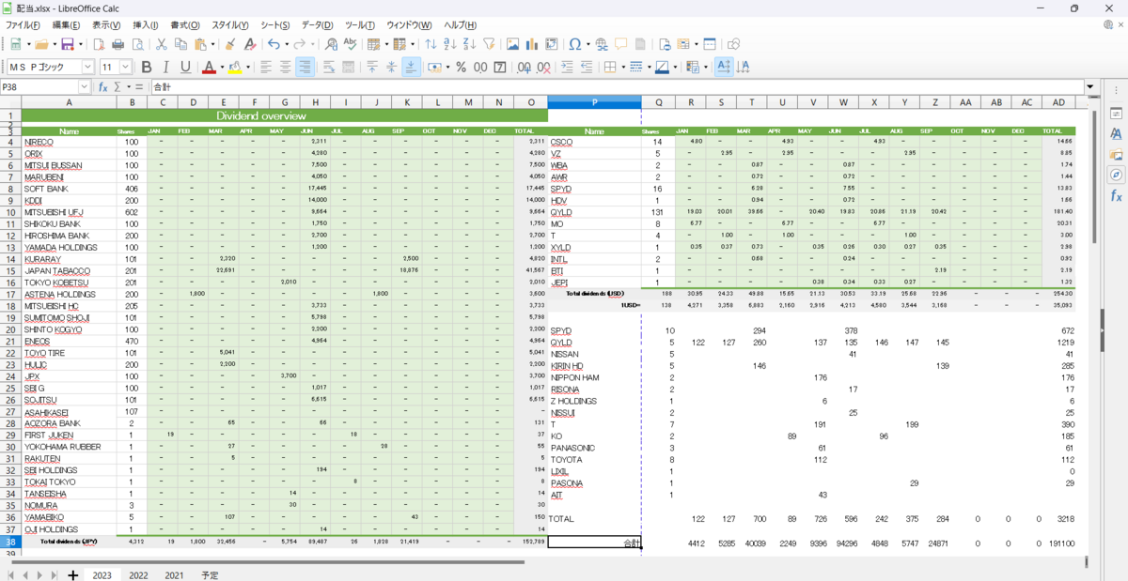Expand the Special Character dropdown arrow
Screen dimensions: 1128x581
pos(587,44)
